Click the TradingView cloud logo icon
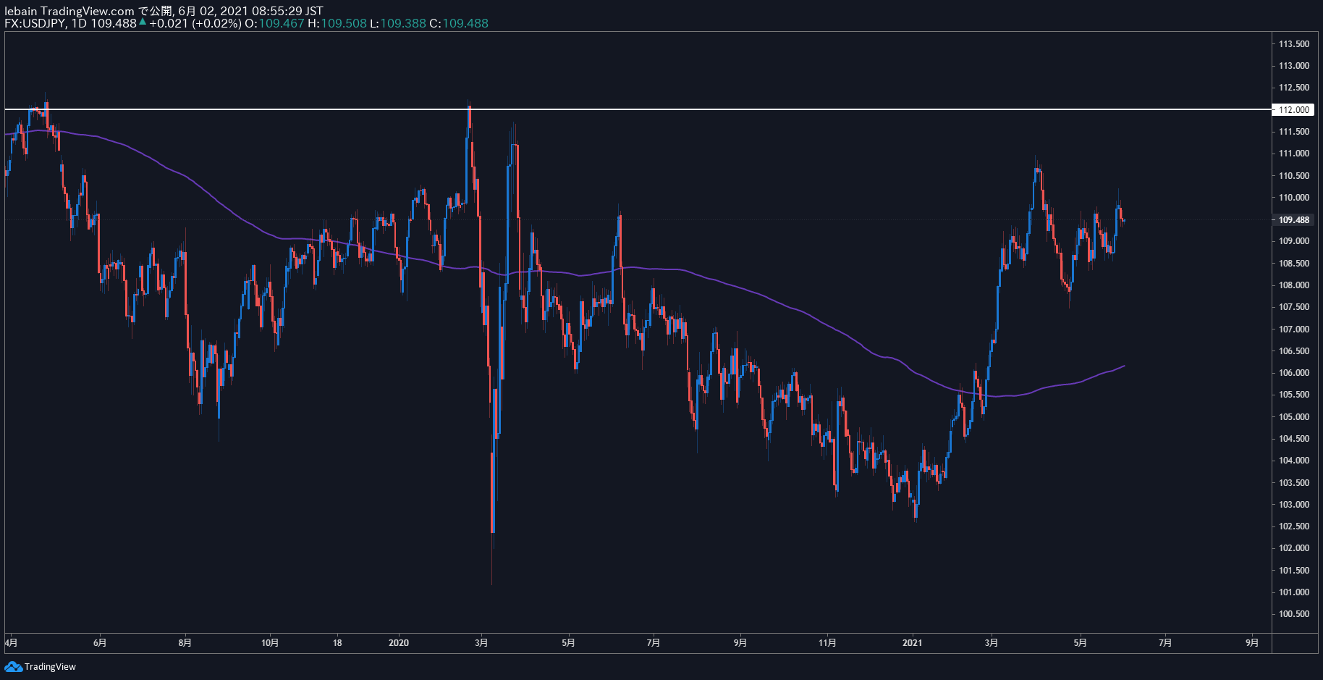Viewport: 1323px width, 680px height. tap(13, 667)
